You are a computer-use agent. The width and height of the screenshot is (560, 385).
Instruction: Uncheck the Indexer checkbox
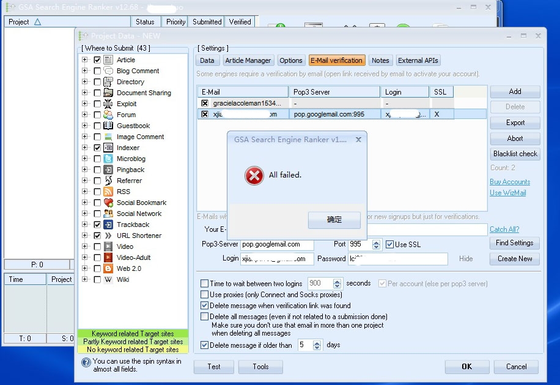pos(97,148)
